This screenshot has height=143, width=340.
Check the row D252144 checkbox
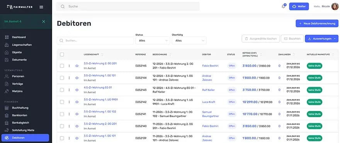coord(62,78)
